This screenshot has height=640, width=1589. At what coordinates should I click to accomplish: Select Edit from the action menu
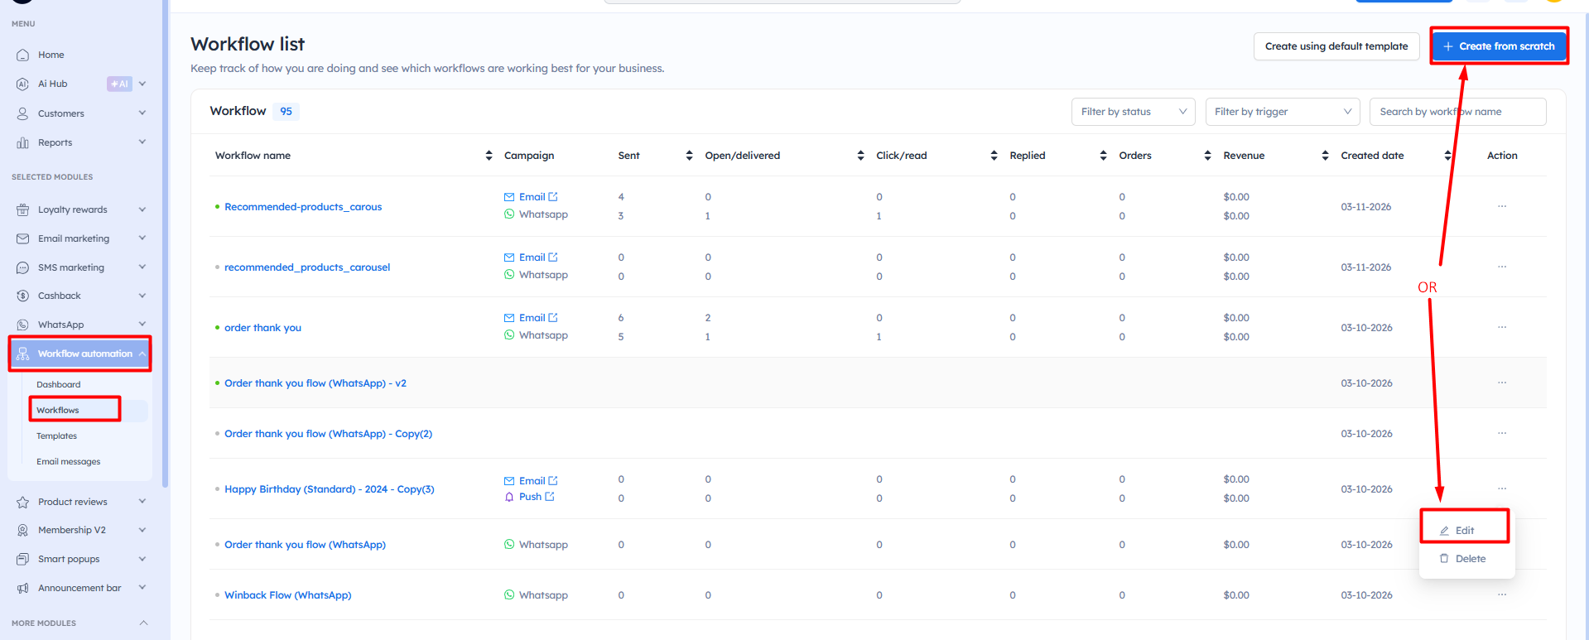[x=1464, y=530]
